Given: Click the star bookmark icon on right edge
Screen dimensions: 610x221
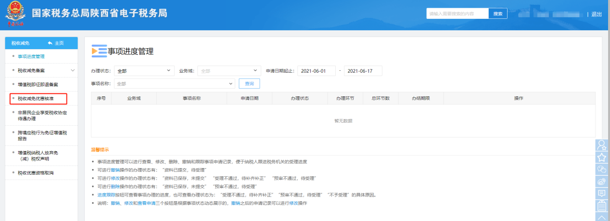Looking at the screenshot, I should pyautogui.click(x=602, y=157).
